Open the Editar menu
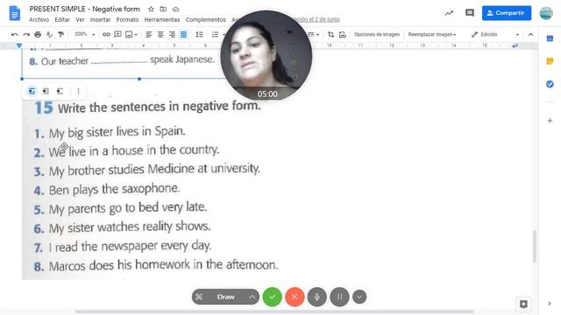Viewport: 561px width, 315px height. coord(62,19)
